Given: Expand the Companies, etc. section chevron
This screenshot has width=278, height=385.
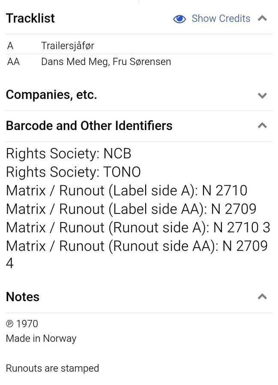Looking at the screenshot, I should click(x=263, y=95).
